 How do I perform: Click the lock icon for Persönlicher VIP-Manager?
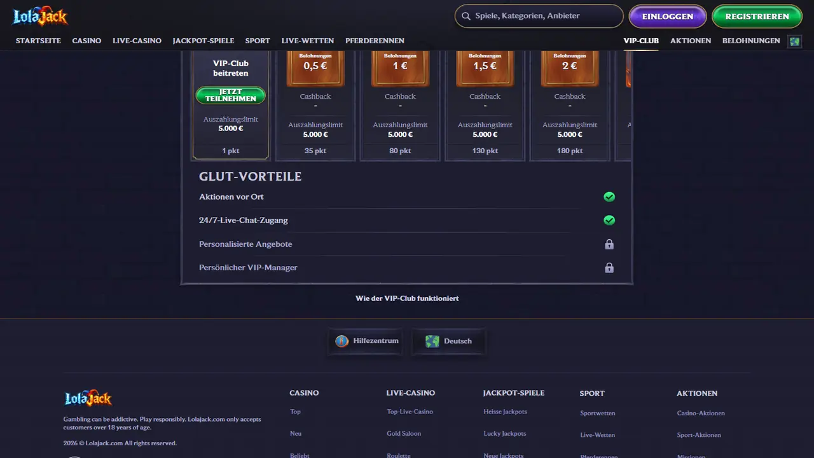tap(609, 268)
